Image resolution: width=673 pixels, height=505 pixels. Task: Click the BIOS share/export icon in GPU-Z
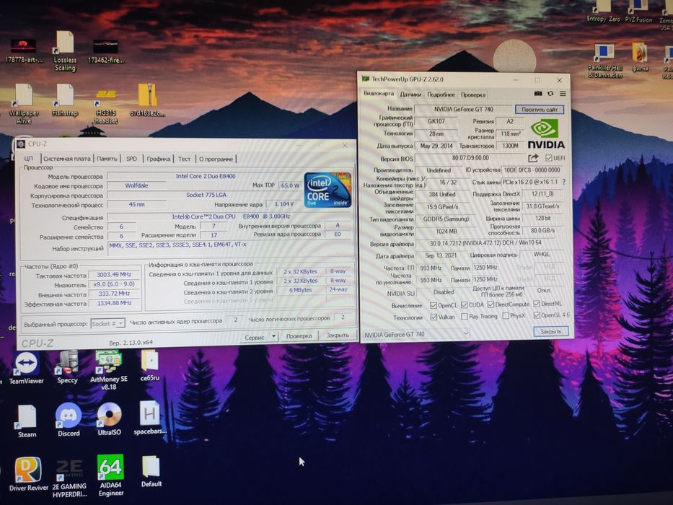[x=533, y=158]
